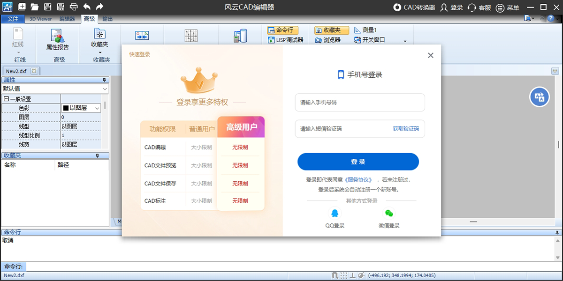Click the 请输入手机号码 input field
This screenshot has height=281, width=563.
[x=359, y=103]
